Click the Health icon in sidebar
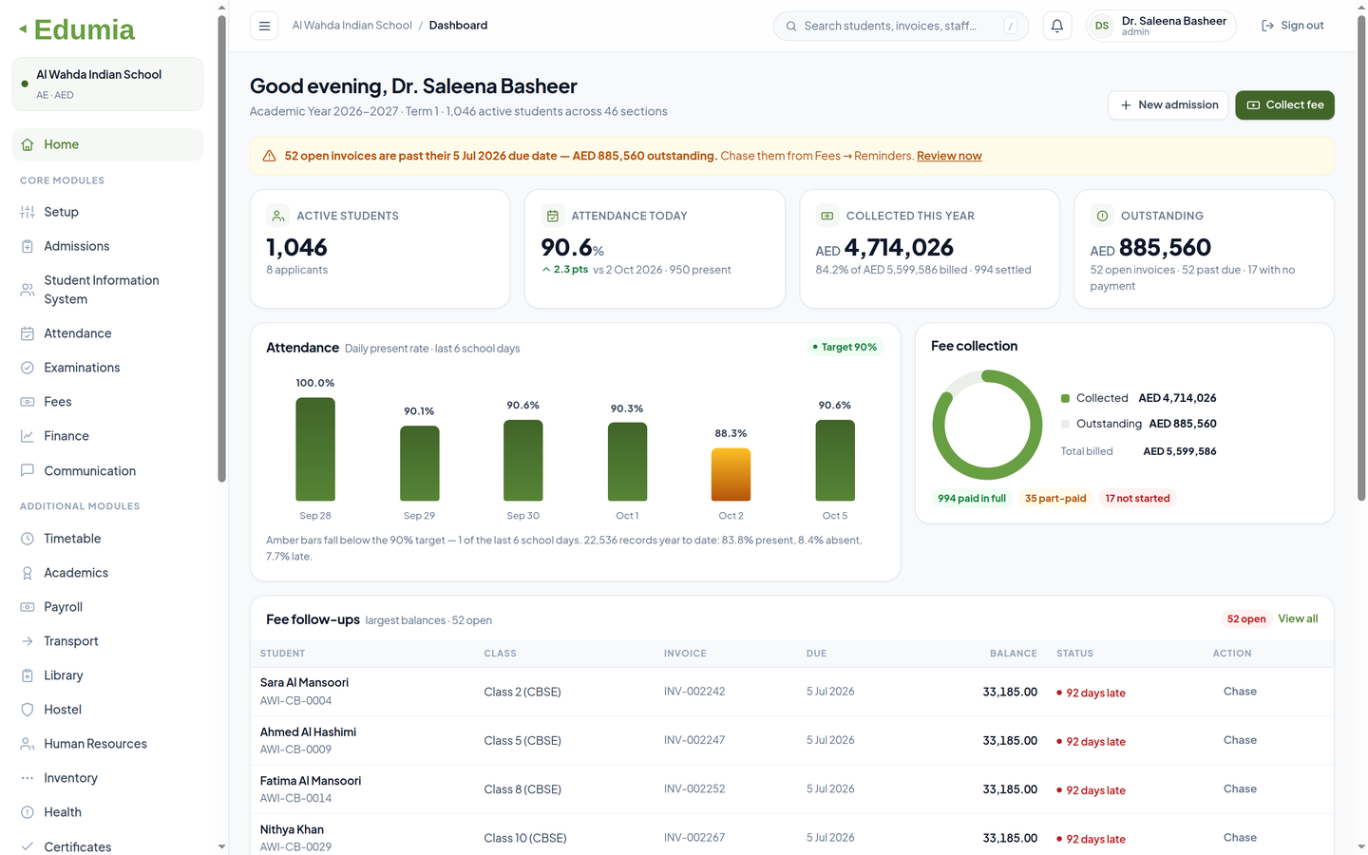 28,812
